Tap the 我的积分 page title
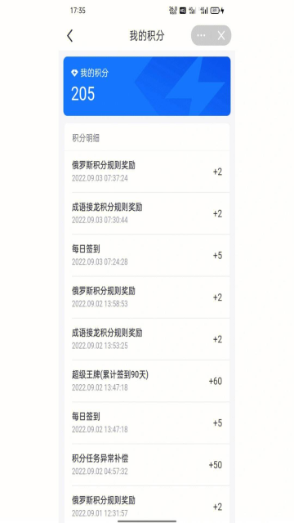This screenshot has height=523, width=294. [x=147, y=36]
